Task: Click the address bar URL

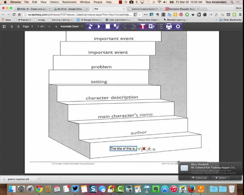Action: pos(80,15)
